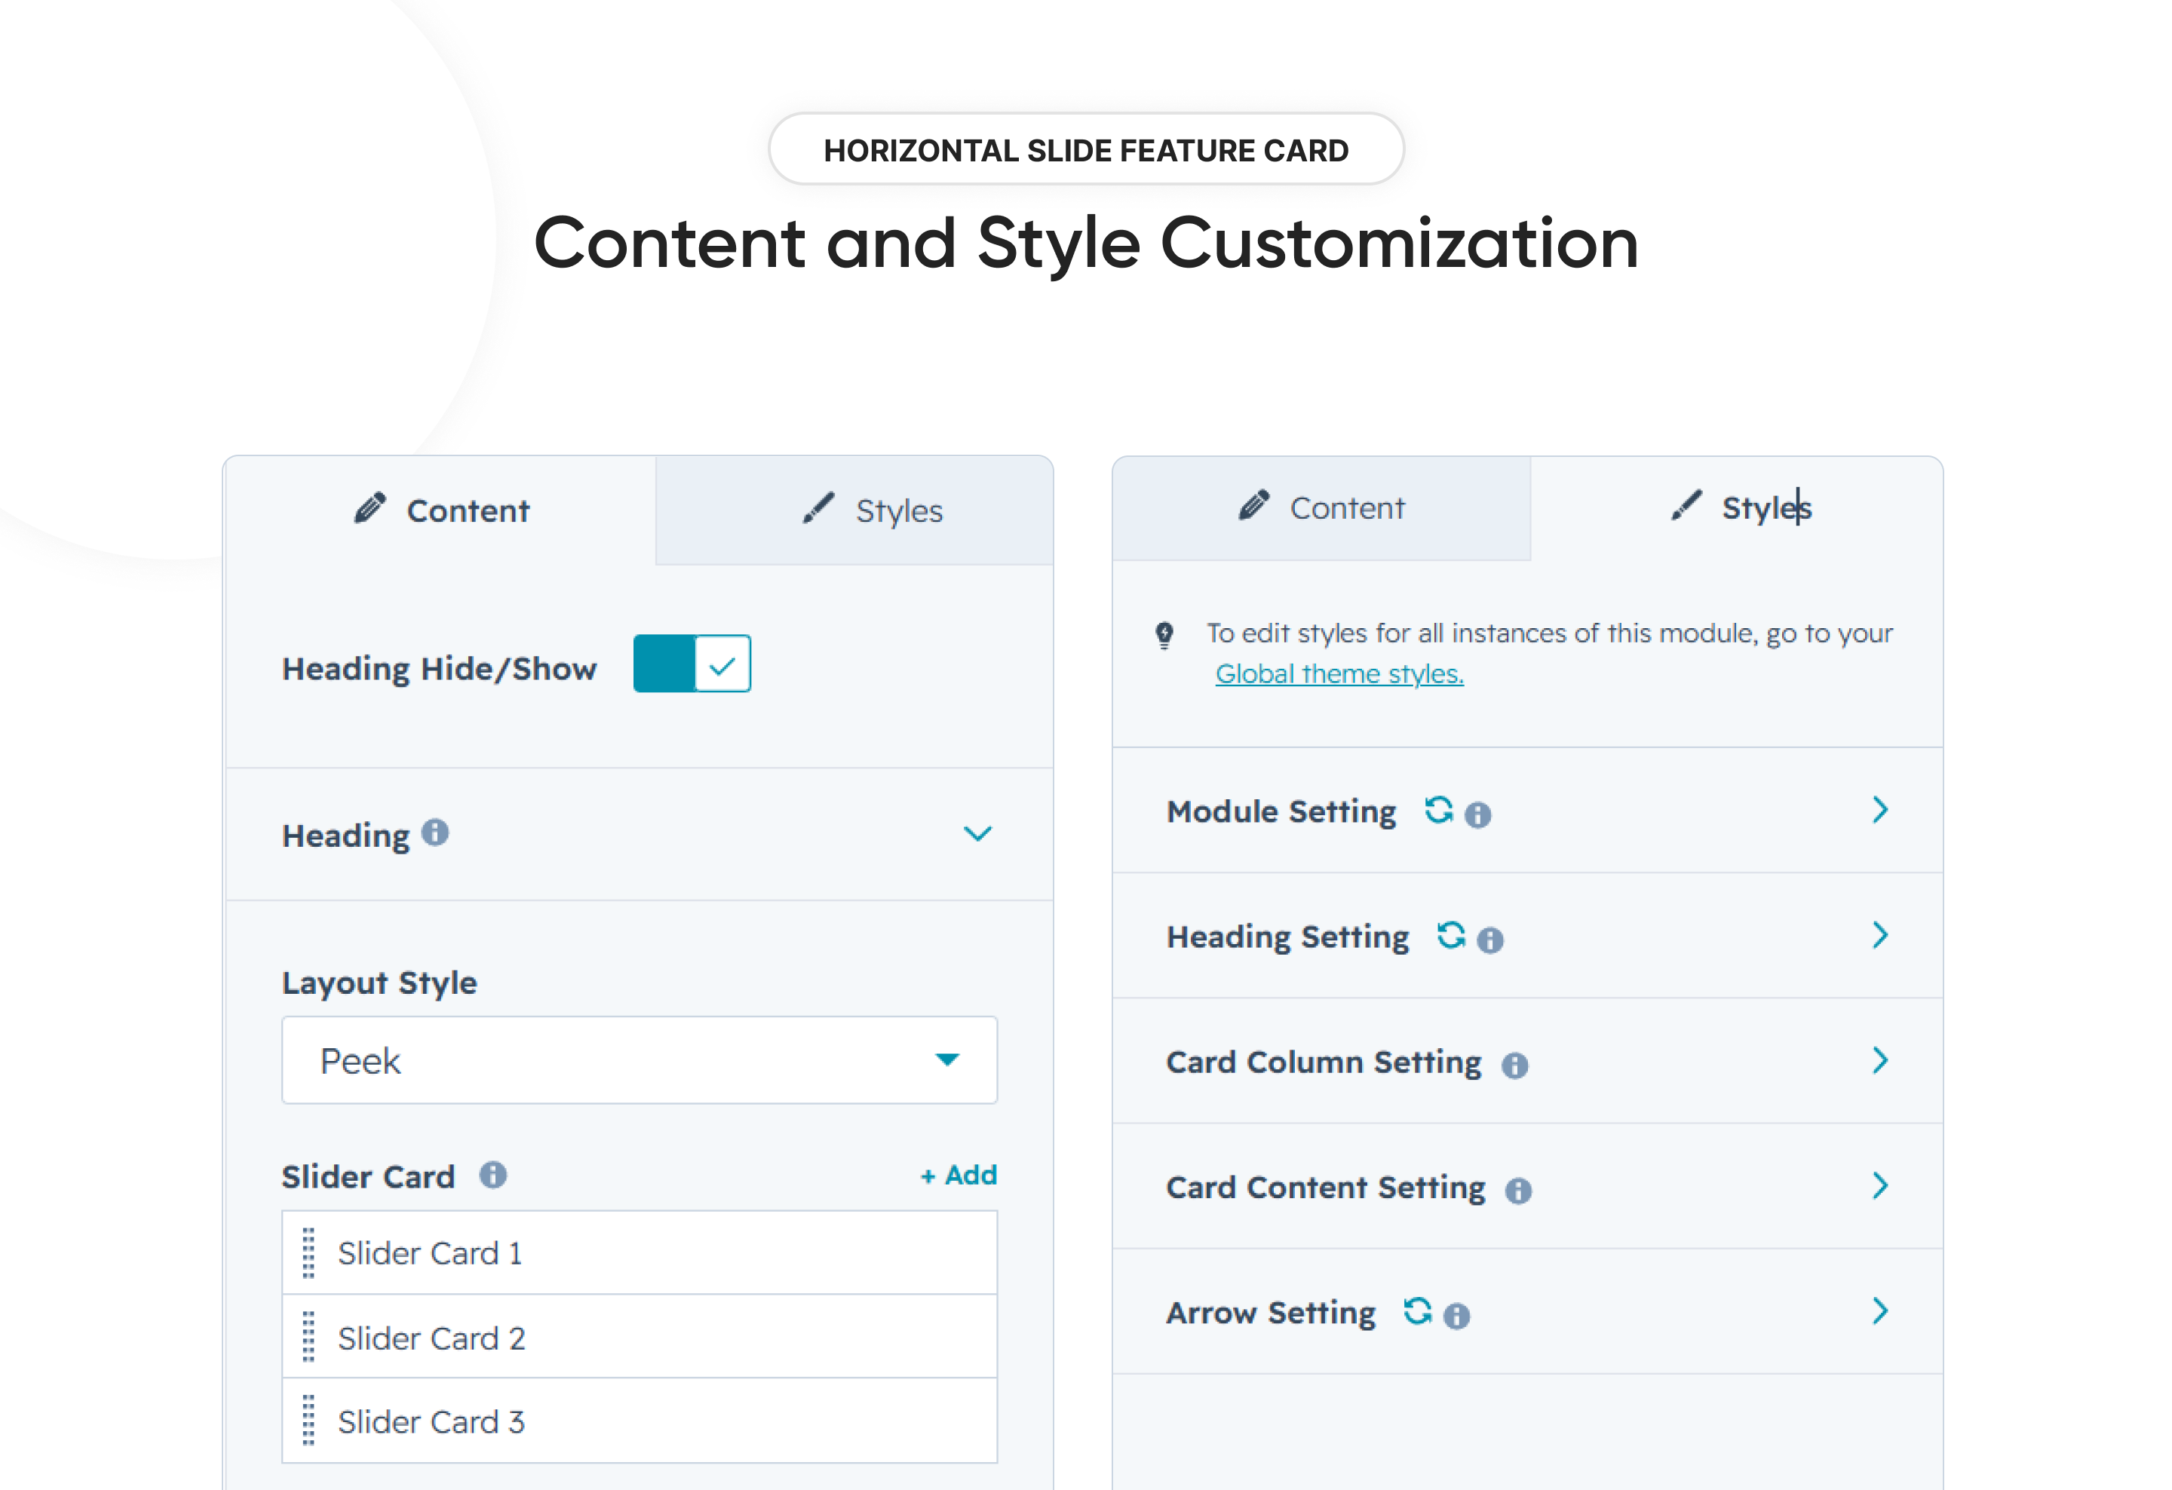Click reset icon beside Heading Setting
The image size is (2172, 1490).
point(1452,934)
